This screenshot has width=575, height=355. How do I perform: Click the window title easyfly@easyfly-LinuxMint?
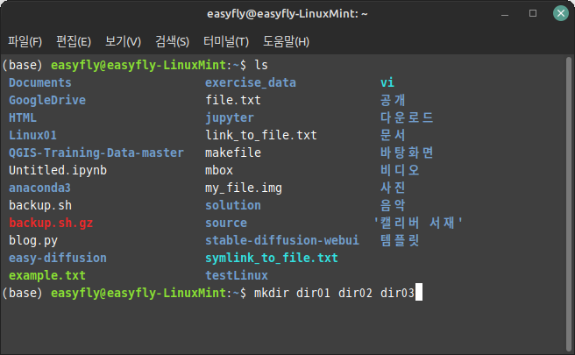click(287, 14)
